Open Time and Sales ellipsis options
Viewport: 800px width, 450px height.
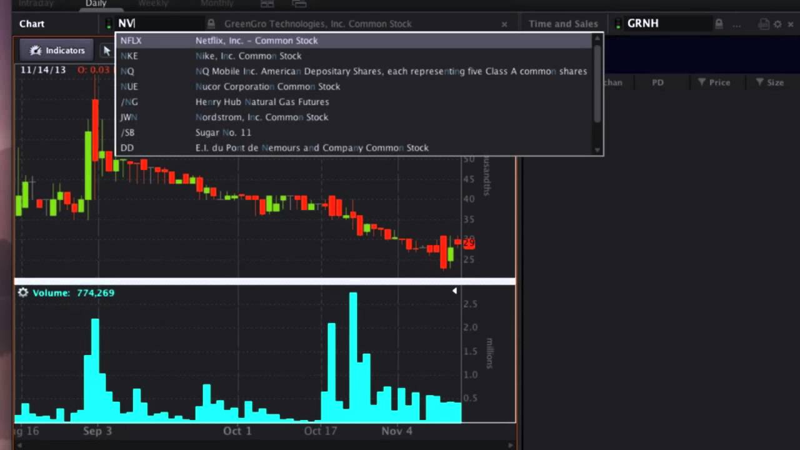tap(736, 24)
